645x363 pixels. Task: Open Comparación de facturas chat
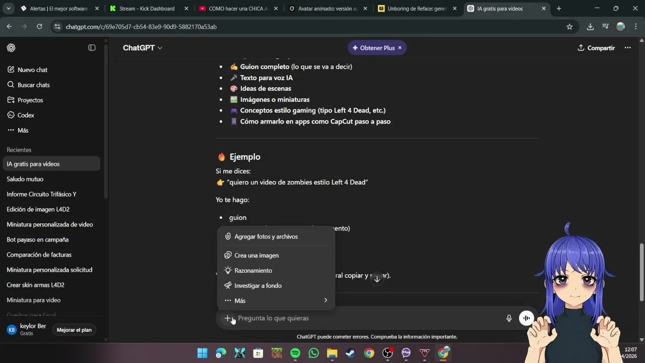point(51,255)
